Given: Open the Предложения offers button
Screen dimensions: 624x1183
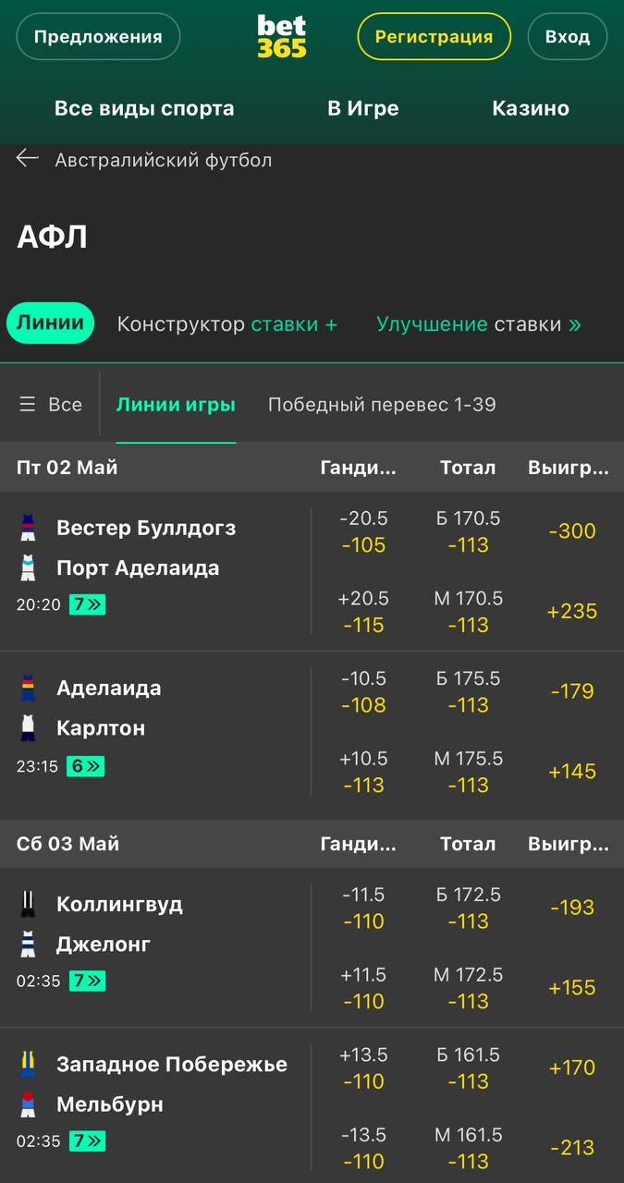Looking at the screenshot, I should click(x=98, y=37).
